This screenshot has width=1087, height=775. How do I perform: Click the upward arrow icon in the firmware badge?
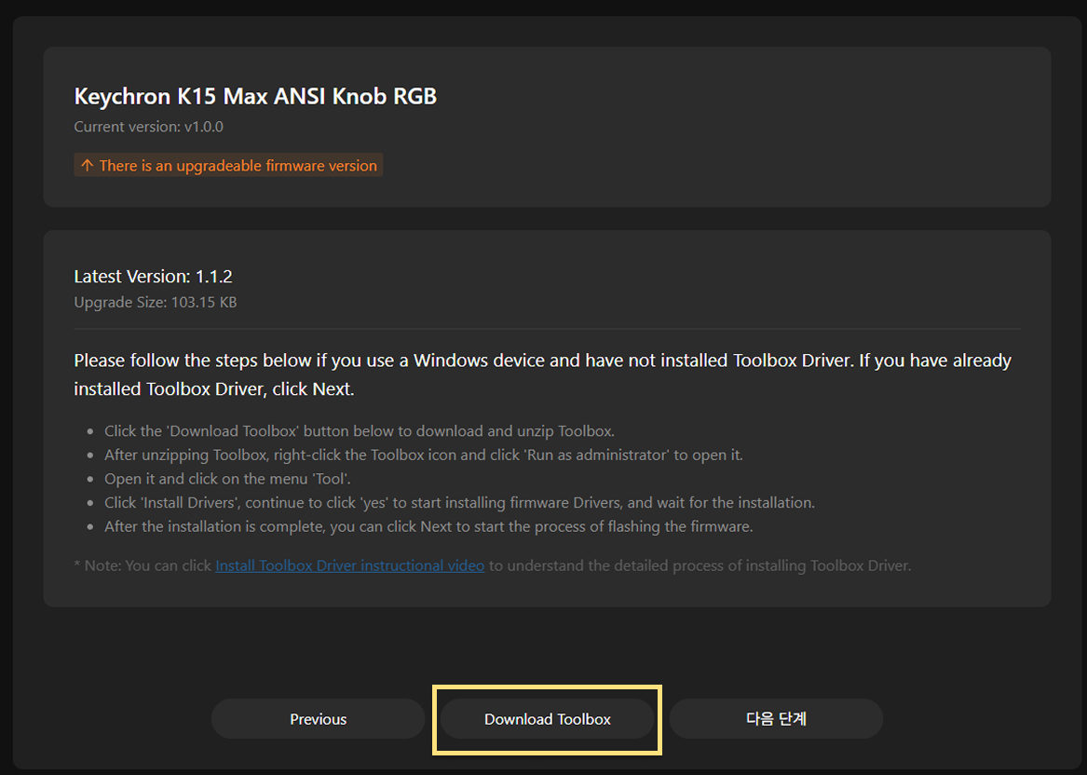[87, 166]
